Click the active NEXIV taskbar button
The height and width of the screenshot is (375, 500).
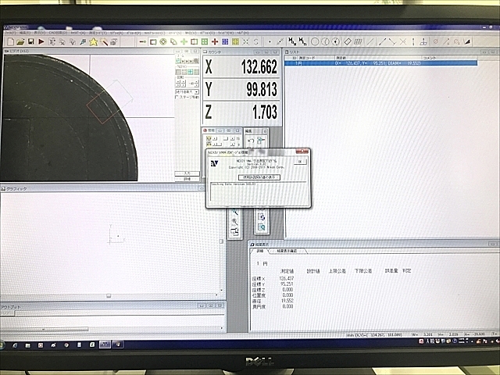tap(105, 345)
